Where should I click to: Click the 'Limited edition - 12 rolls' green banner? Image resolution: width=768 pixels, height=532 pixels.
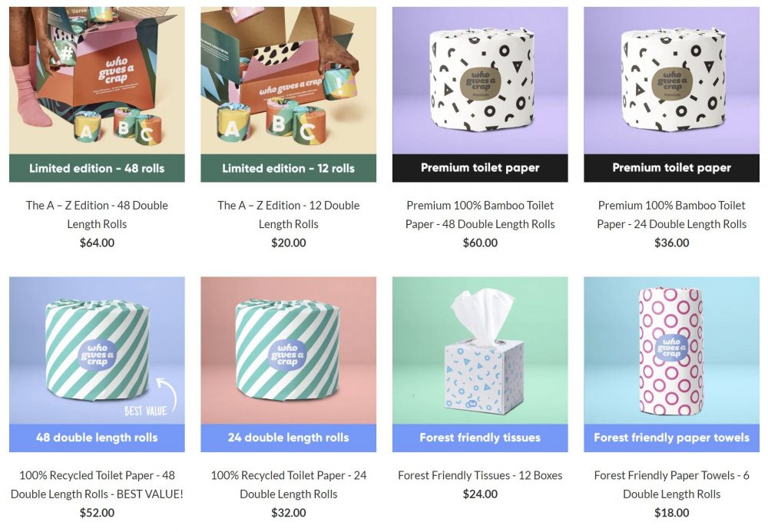pos(288,168)
